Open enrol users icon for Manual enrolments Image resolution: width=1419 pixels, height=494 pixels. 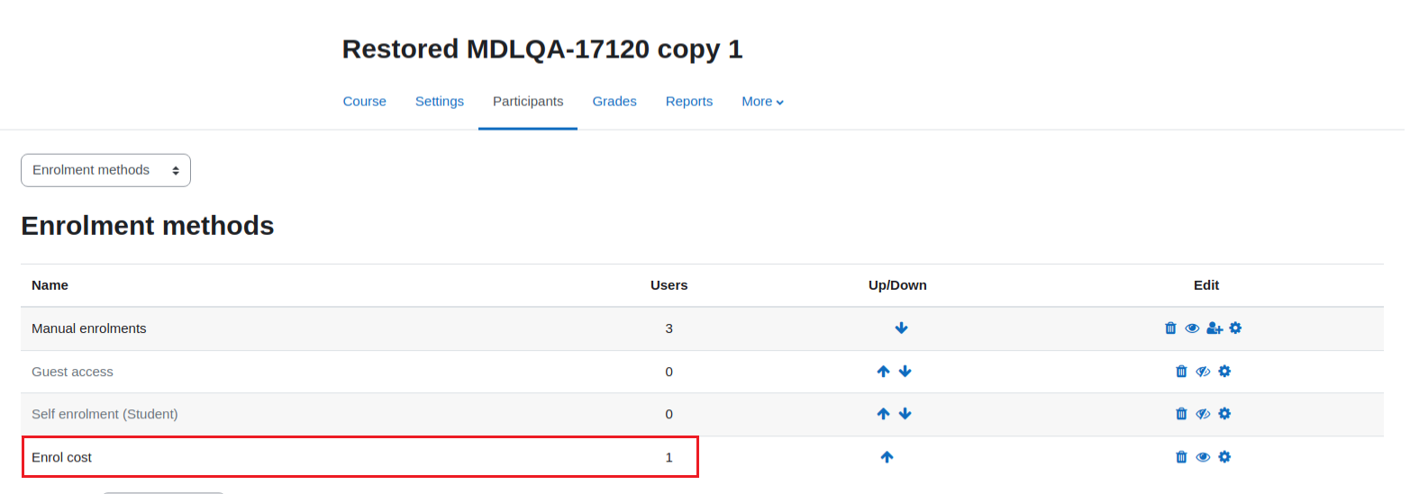(1214, 328)
